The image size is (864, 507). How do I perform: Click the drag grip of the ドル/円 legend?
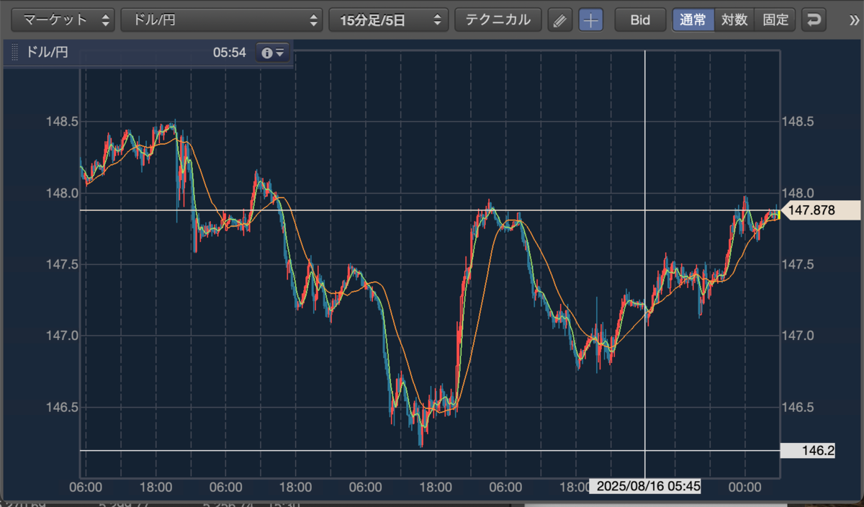point(14,53)
